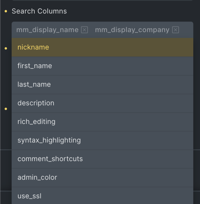The image size is (200, 204).
Task: Add syntax_highlighting to search columns
Action: pos(49,140)
